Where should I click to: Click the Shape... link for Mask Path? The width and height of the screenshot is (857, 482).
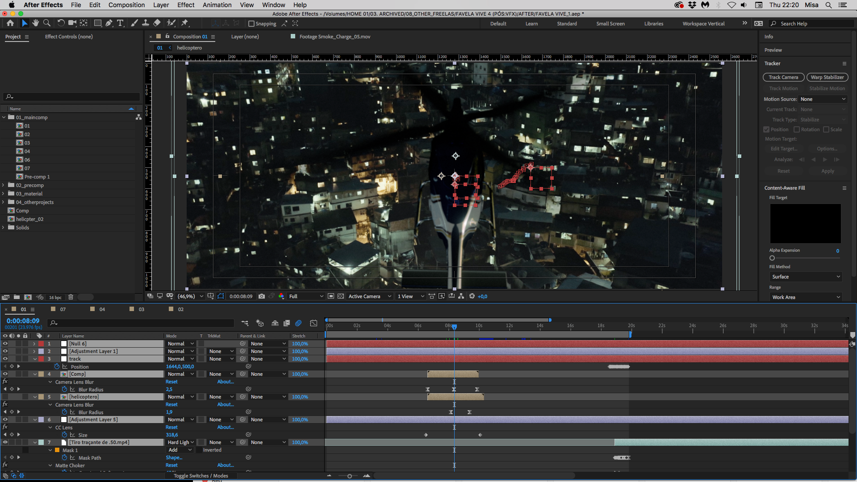(x=174, y=457)
